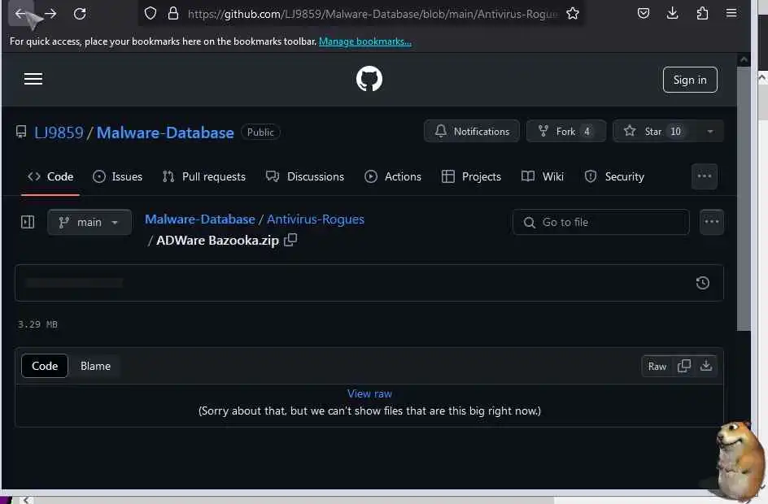Copy the file path next to ADWare Bazooka.zip

pyautogui.click(x=290, y=240)
